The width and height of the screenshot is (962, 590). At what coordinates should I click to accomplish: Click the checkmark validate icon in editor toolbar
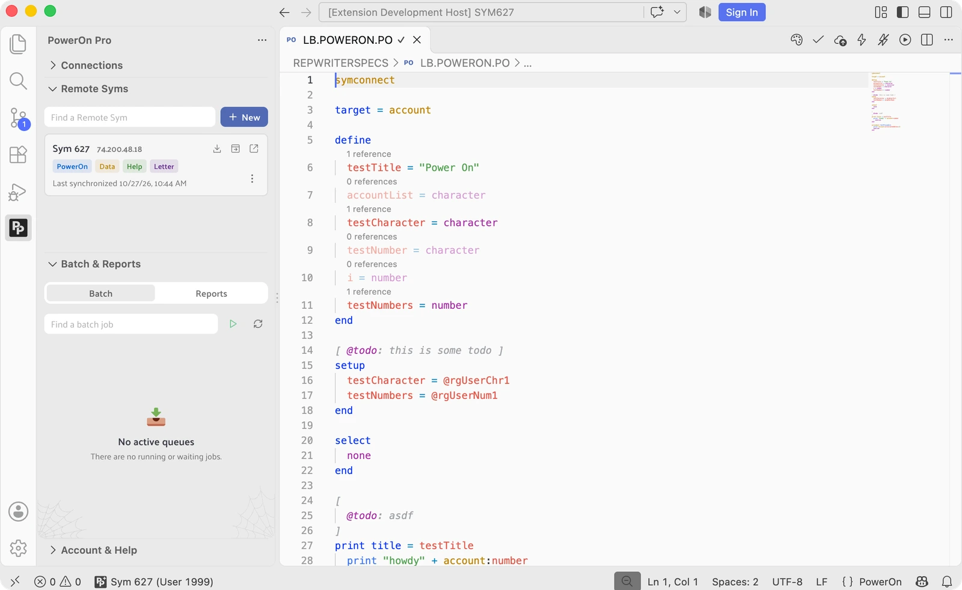(818, 40)
